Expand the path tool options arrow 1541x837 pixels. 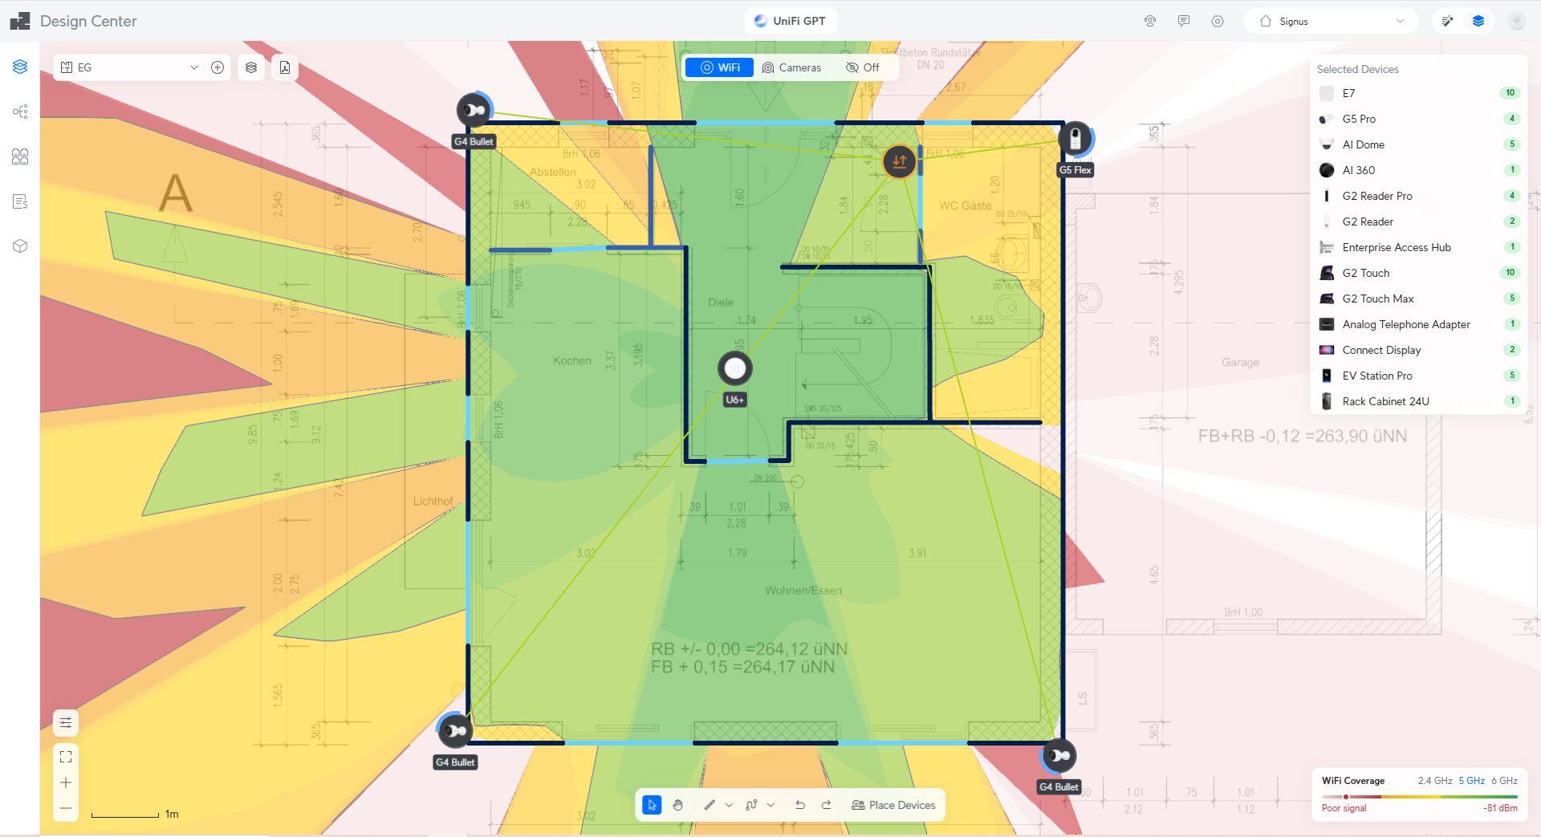pos(770,805)
